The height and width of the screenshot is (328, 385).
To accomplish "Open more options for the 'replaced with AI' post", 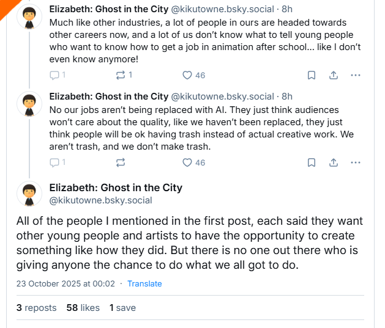I will pos(356,162).
